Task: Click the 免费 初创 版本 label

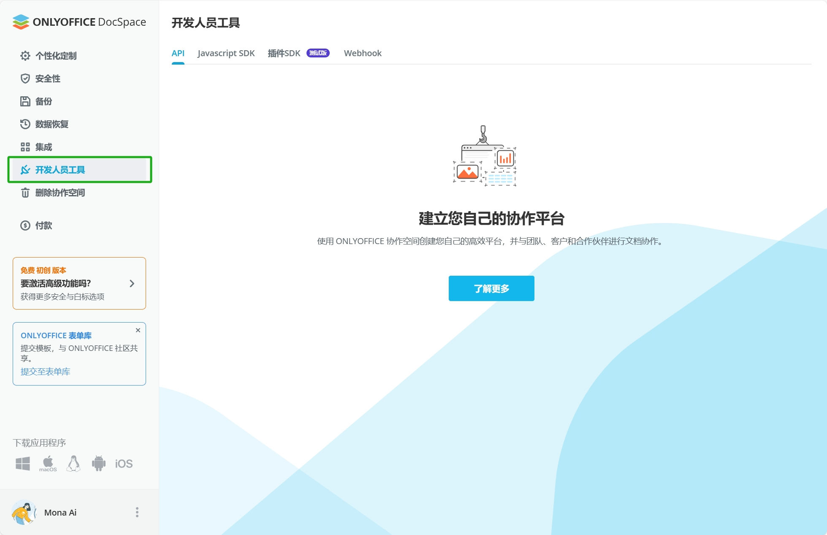Action: pyautogui.click(x=43, y=270)
